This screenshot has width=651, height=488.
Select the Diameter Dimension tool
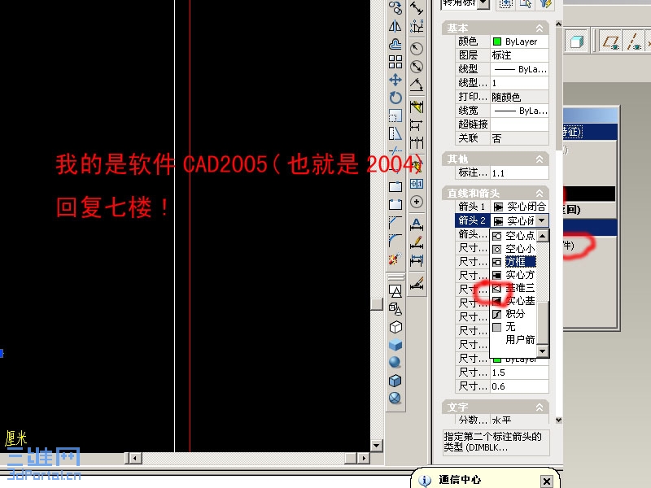click(417, 67)
